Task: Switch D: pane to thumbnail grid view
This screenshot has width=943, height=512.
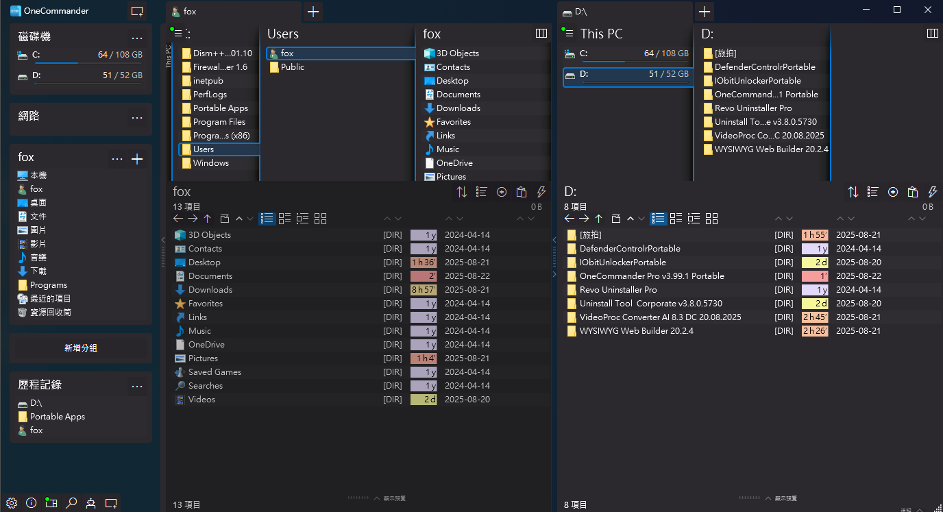Action: point(712,219)
